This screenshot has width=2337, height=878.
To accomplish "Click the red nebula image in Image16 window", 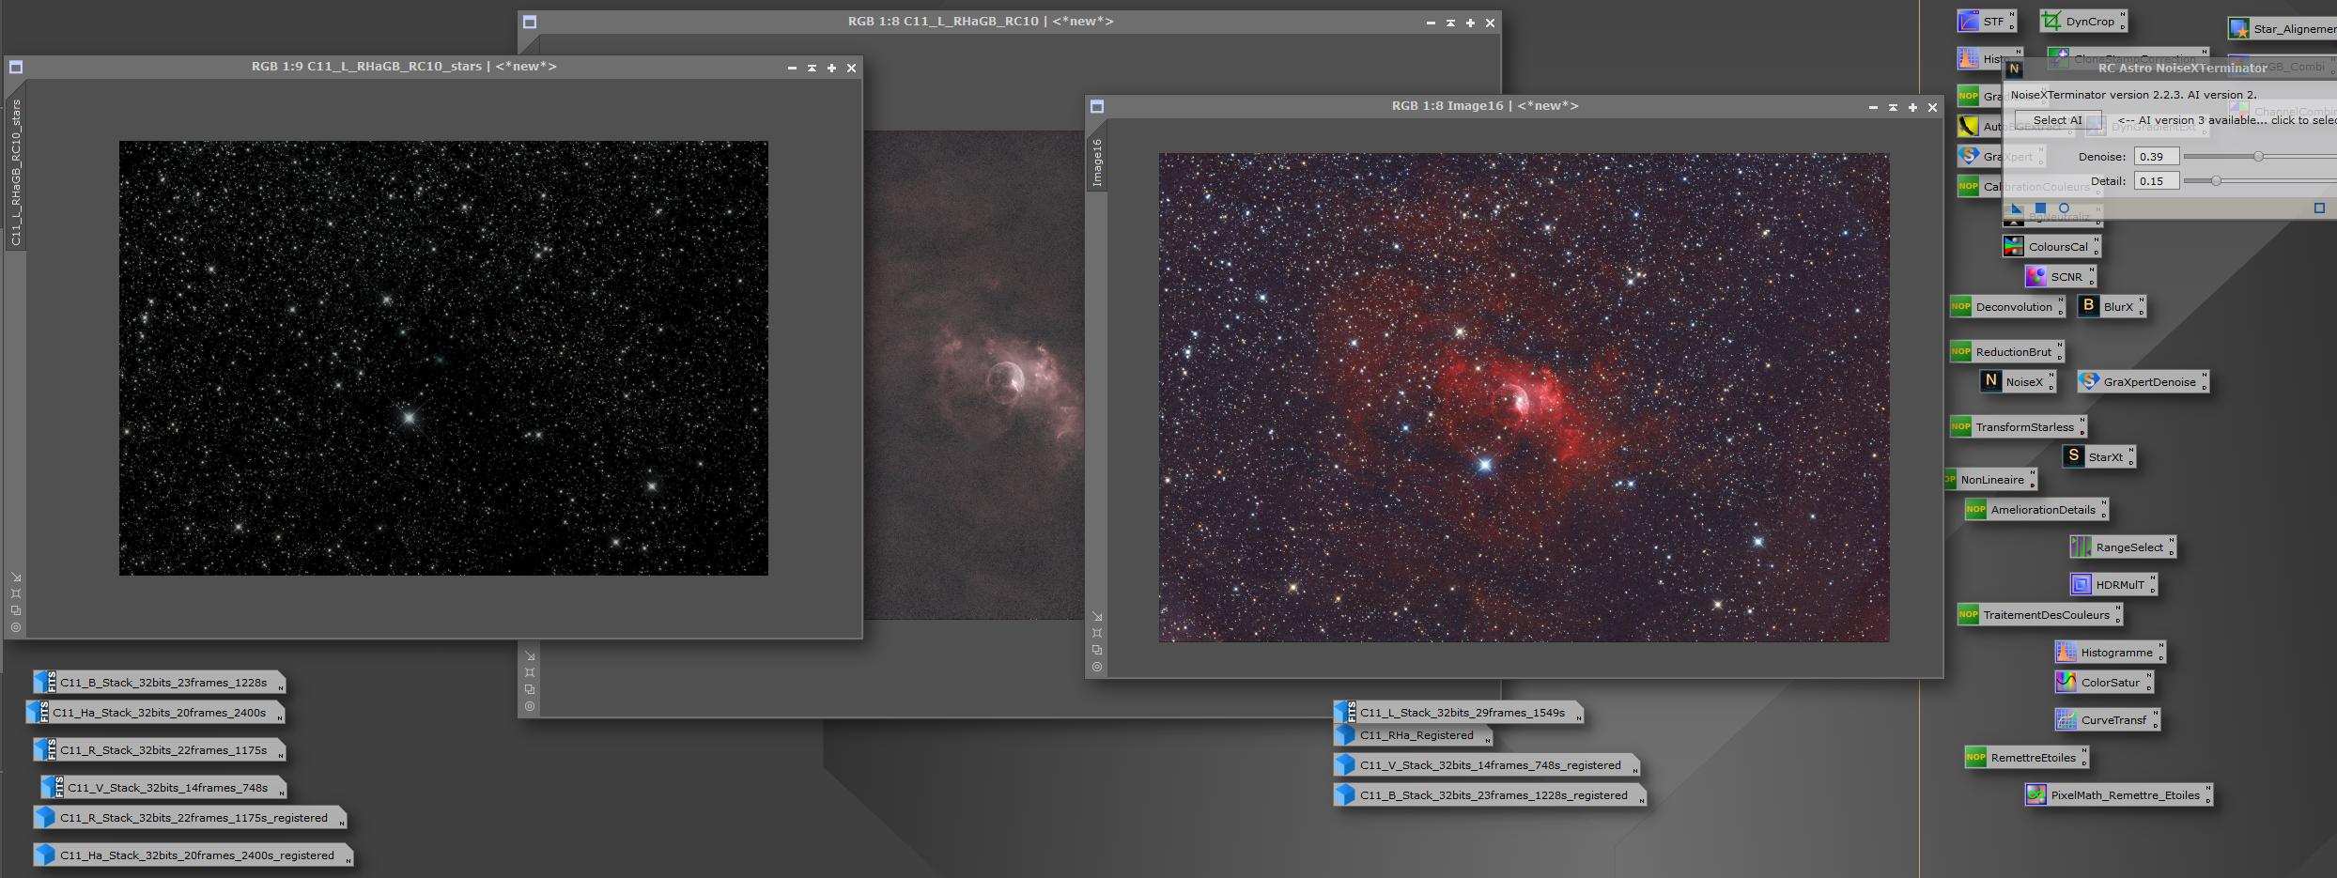I will click(1524, 398).
